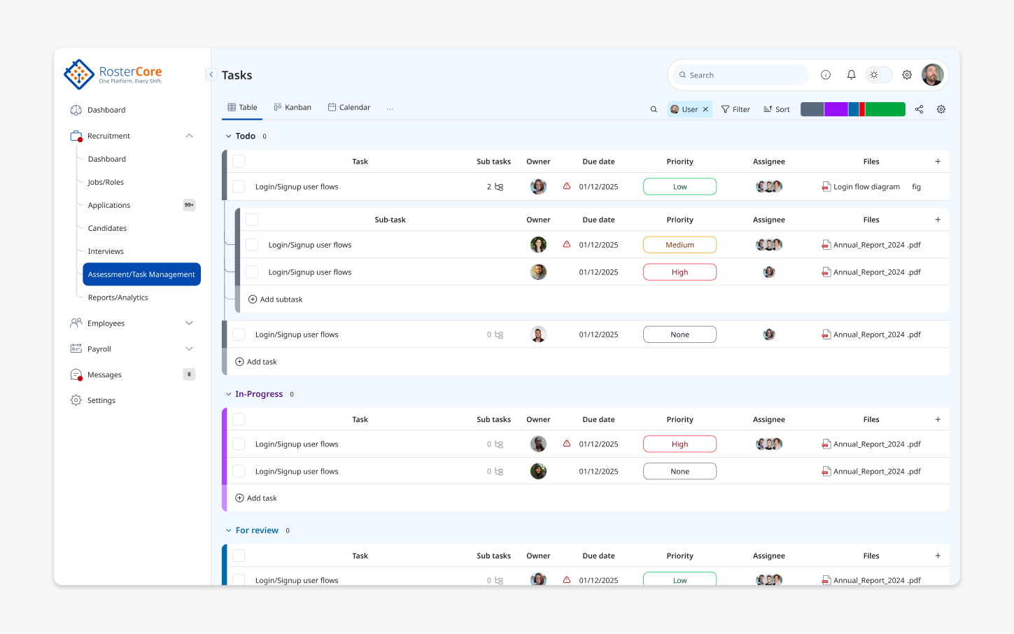The width and height of the screenshot is (1014, 634).
Task: Check the In-Progress High priority task checkbox
Action: click(x=239, y=444)
